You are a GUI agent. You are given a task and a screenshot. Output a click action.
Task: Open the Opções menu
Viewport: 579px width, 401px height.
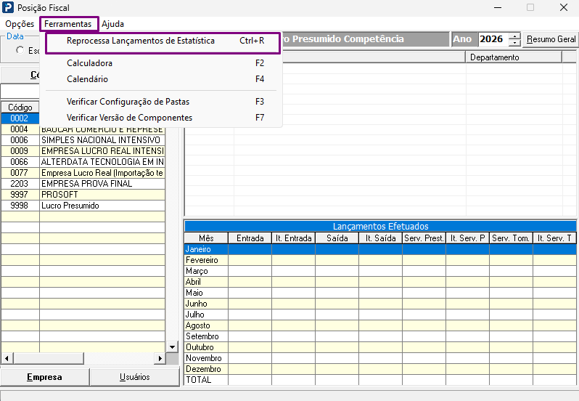20,24
